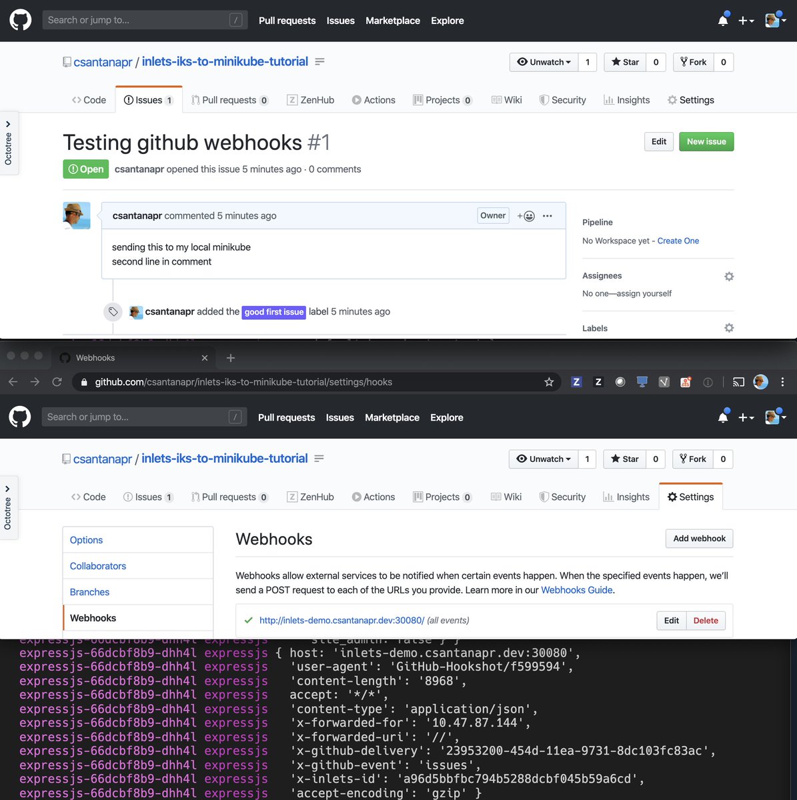
Task: Open Explore in top window header
Action: (x=448, y=21)
